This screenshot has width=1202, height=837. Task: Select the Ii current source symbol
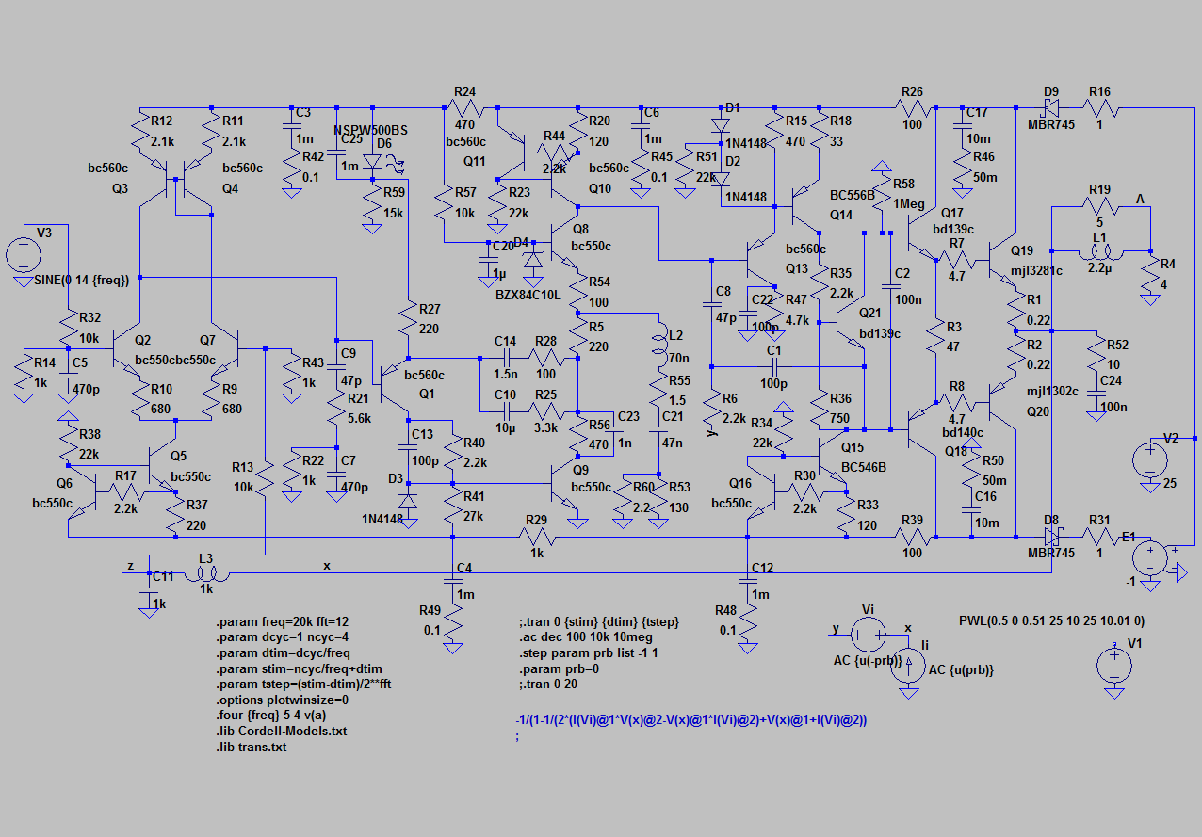coord(909,666)
